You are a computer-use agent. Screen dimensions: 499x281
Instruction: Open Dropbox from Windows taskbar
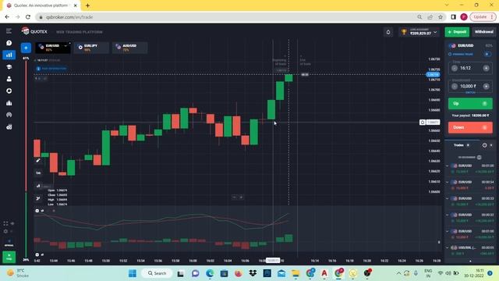pos(253,273)
